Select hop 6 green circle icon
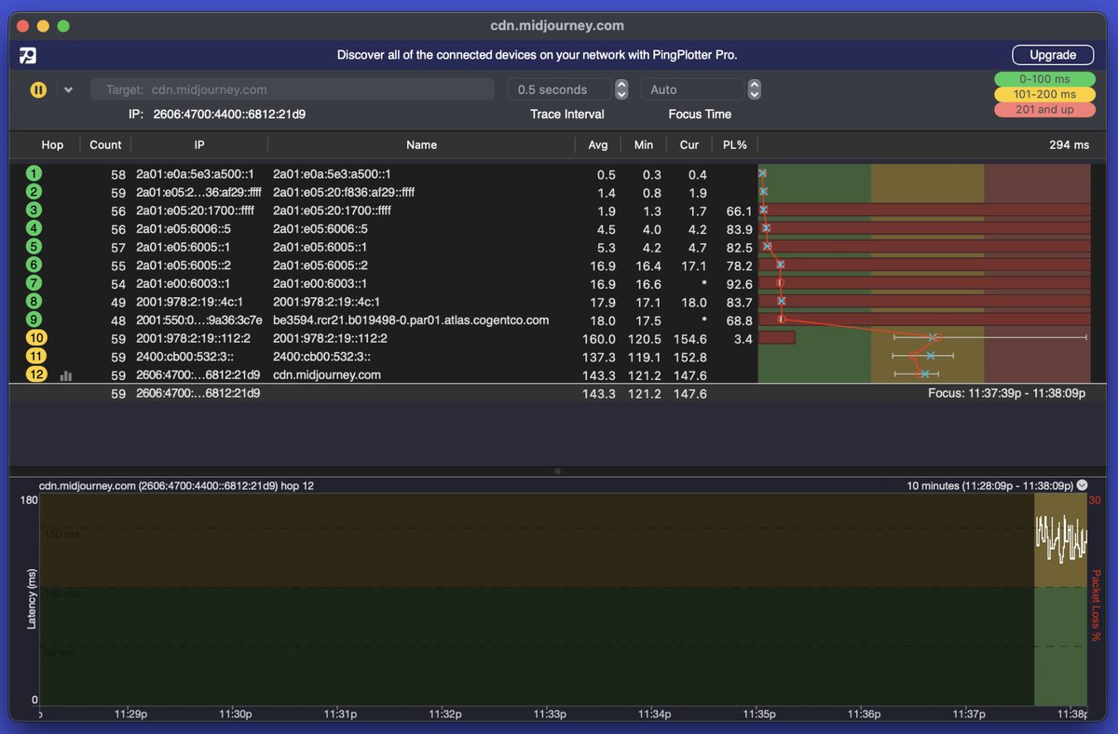The width and height of the screenshot is (1118, 734). click(x=34, y=265)
